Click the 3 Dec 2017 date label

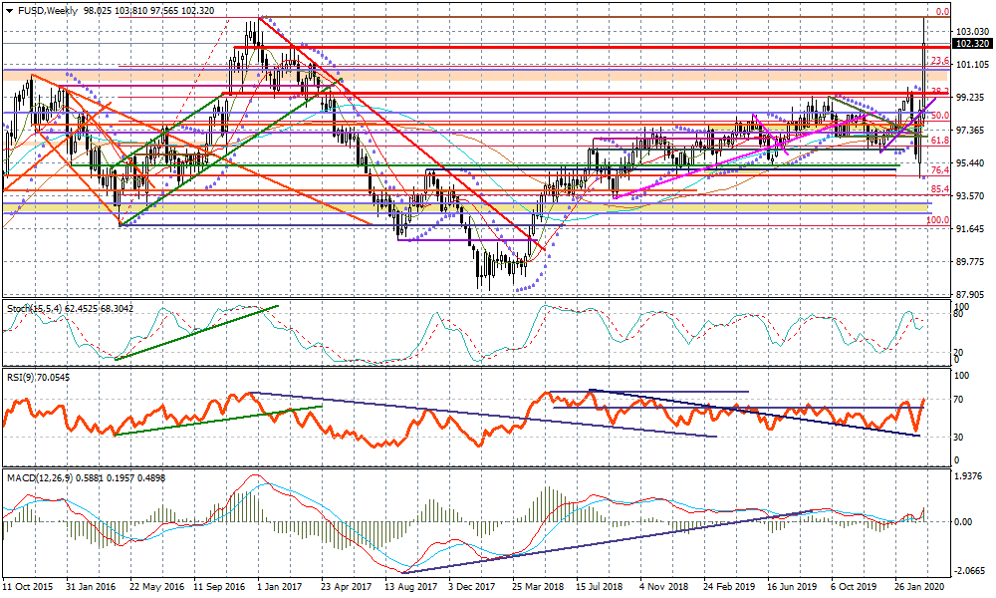[x=472, y=587]
